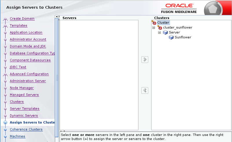The width and height of the screenshot is (232, 142).
Task: Click the left arrow unassign button
Action: [145, 90]
